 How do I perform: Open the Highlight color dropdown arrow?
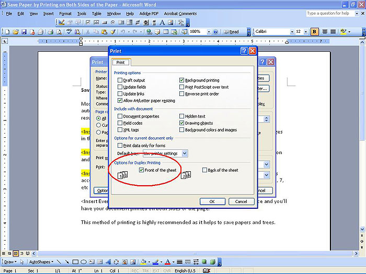[x=349, y=32]
